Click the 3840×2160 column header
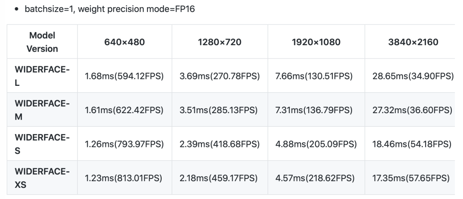The width and height of the screenshot is (463, 199). [413, 42]
